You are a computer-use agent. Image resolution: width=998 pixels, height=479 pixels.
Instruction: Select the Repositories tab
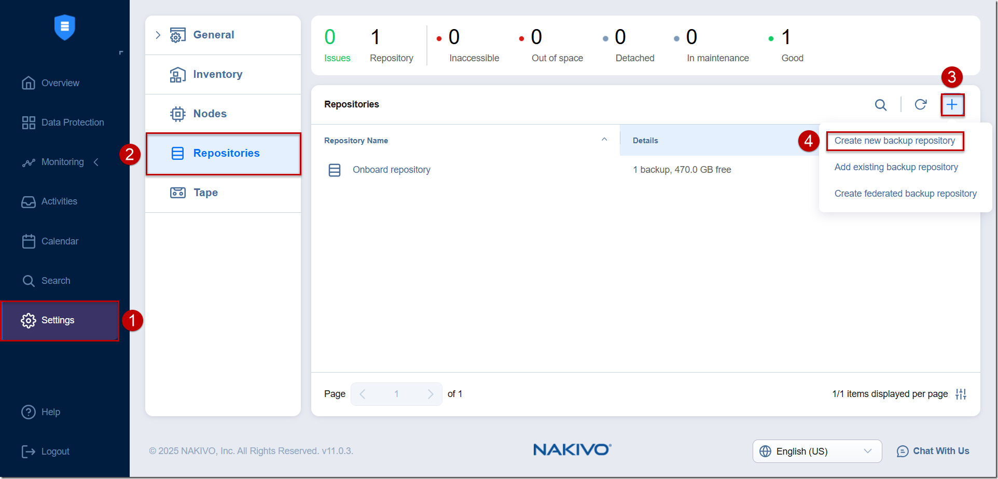coord(223,154)
